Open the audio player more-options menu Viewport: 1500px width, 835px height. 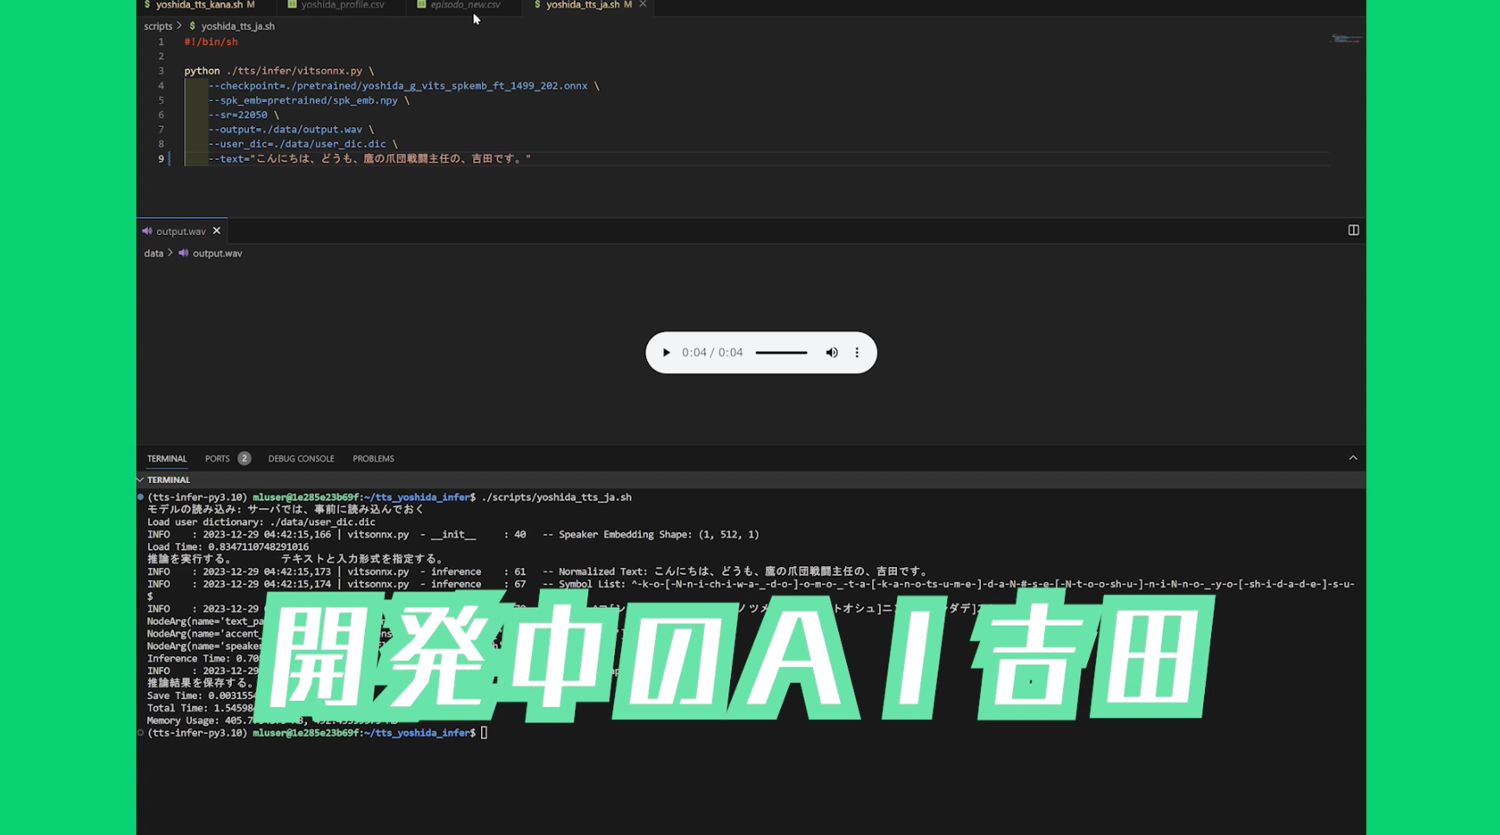pyautogui.click(x=857, y=353)
